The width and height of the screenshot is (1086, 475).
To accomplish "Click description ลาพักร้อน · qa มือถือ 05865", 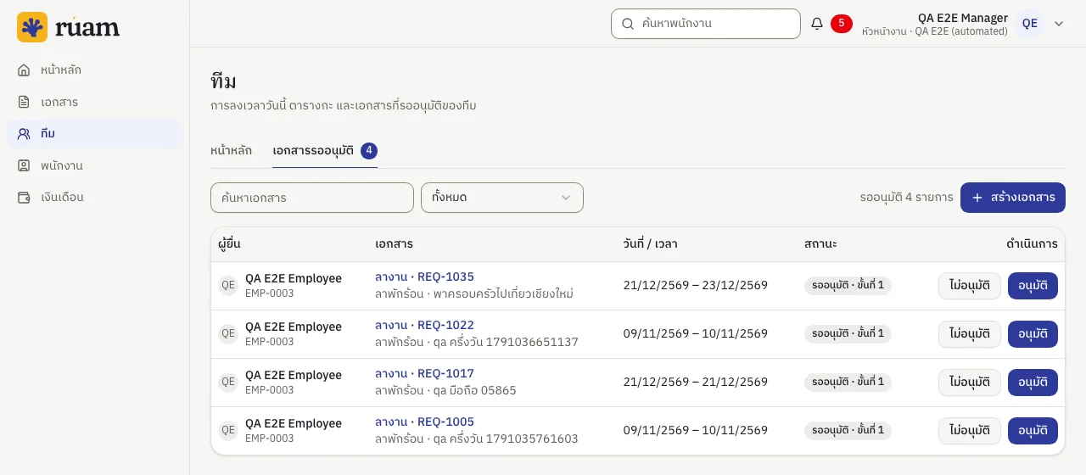I will click(x=445, y=391).
